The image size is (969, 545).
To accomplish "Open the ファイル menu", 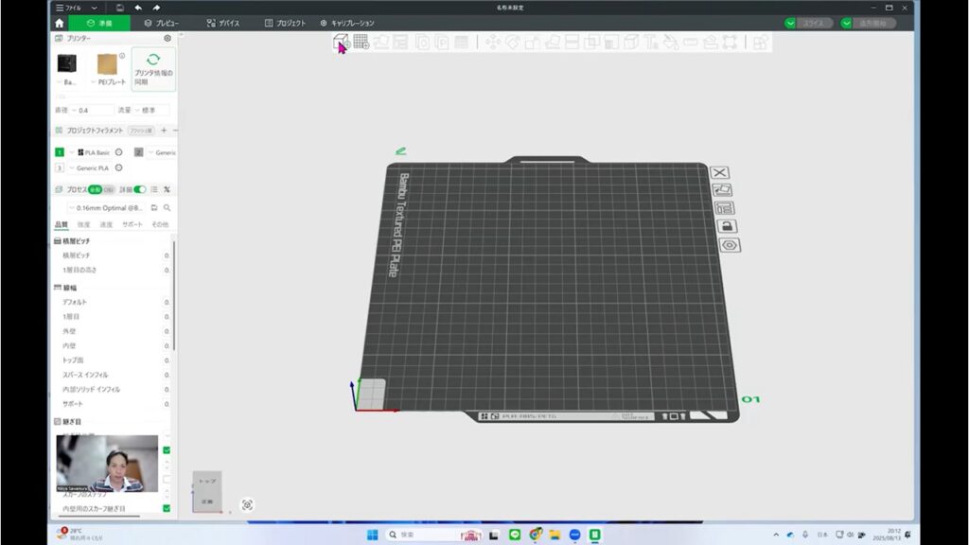I will pyautogui.click(x=68, y=8).
